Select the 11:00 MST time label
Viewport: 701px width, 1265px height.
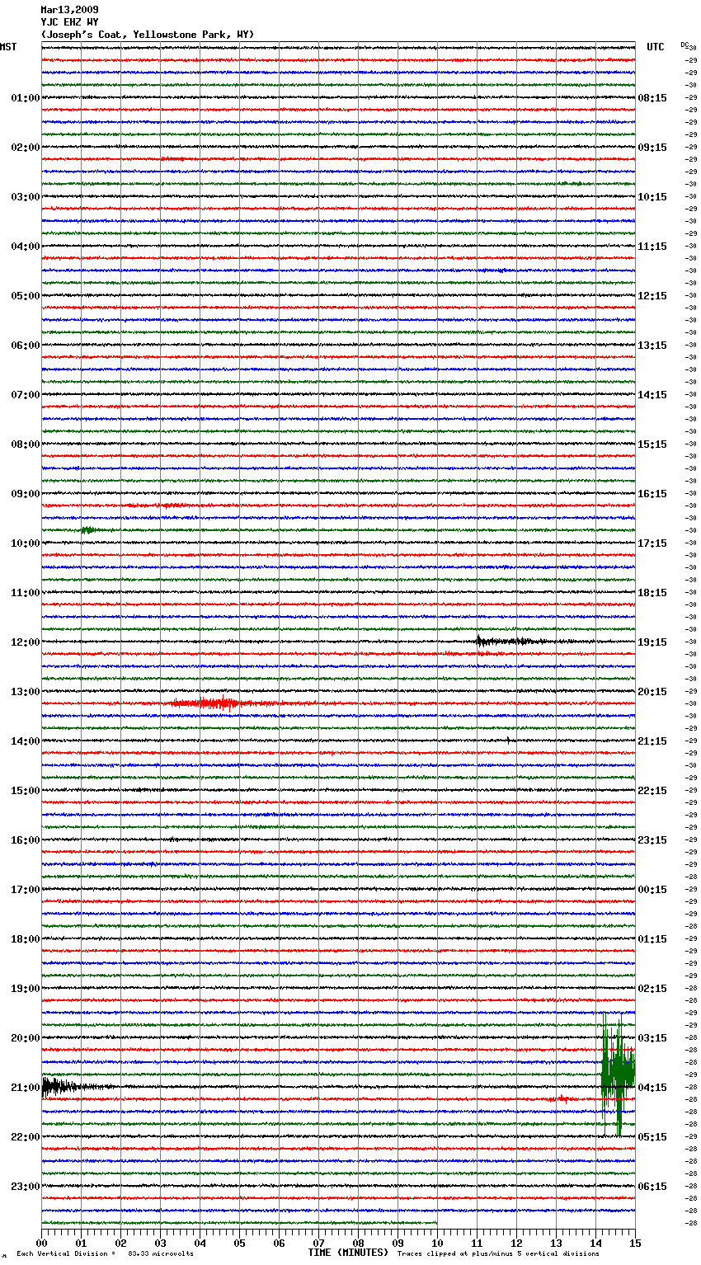click(26, 593)
